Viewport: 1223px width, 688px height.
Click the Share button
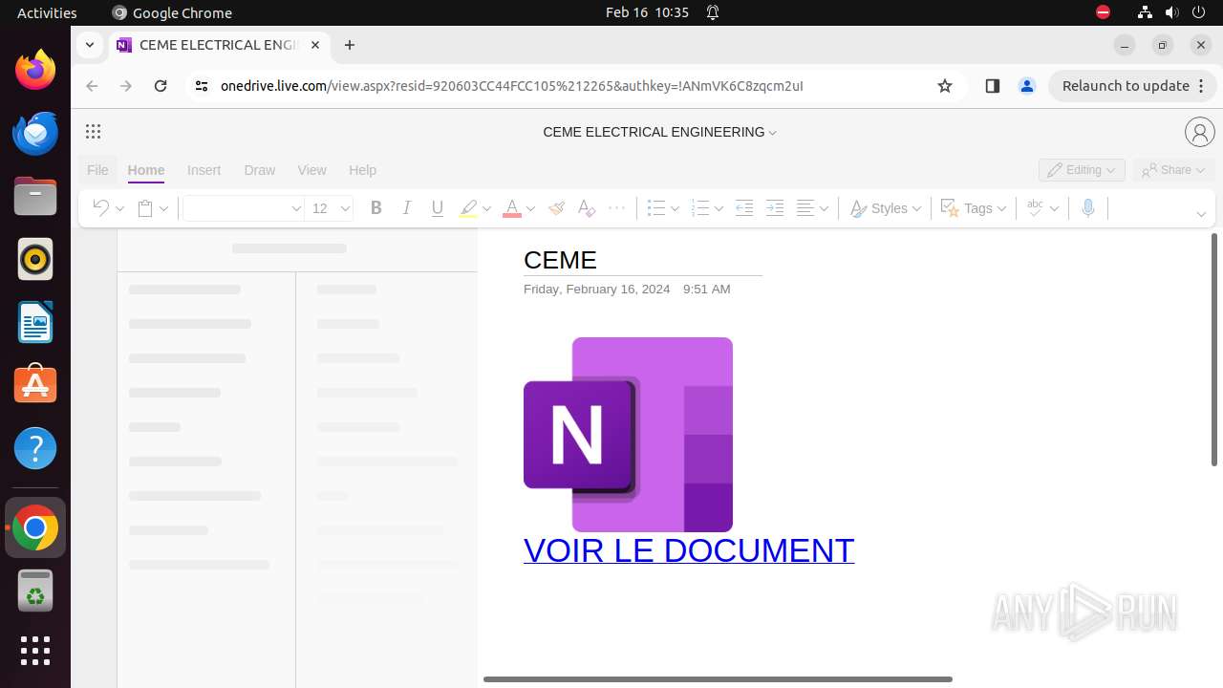[x=1173, y=170]
